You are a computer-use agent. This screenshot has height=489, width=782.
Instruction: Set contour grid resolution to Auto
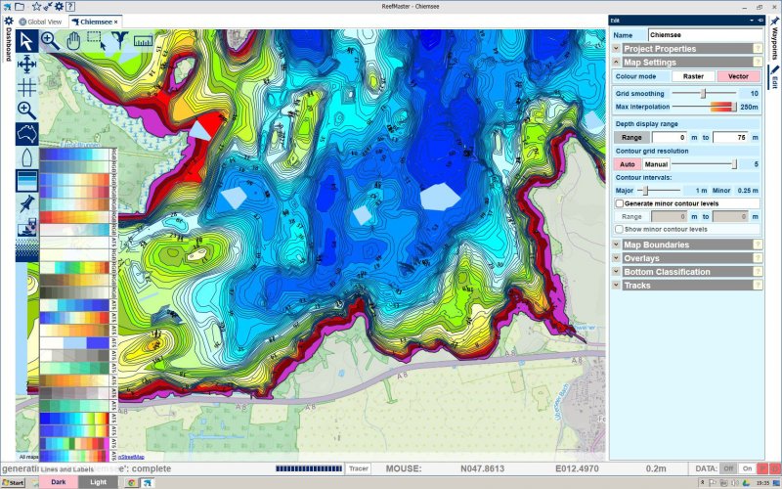tap(627, 164)
